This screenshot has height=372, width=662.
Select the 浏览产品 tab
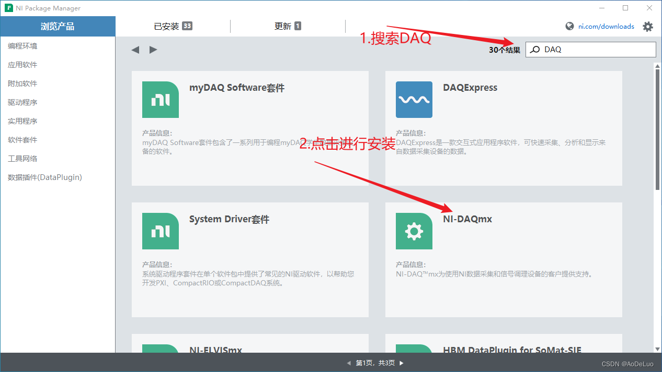(x=58, y=26)
